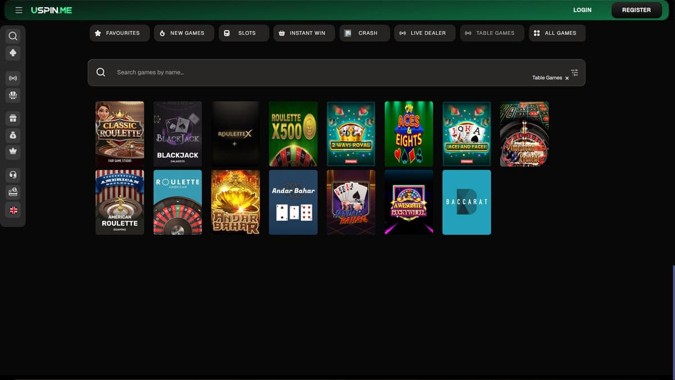Change language via the UK flag icon
675x380 pixels.
coord(13,210)
